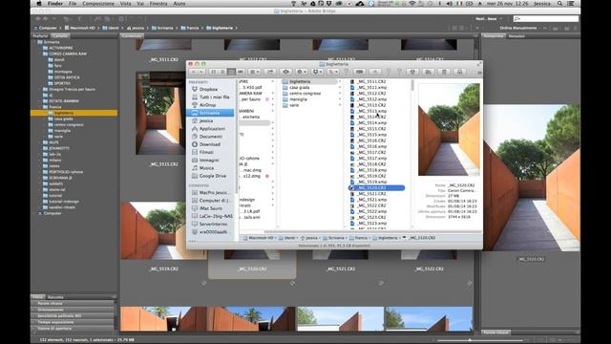Open Tutti i miei file in sidebar
611x344 pixels.
tap(214, 97)
